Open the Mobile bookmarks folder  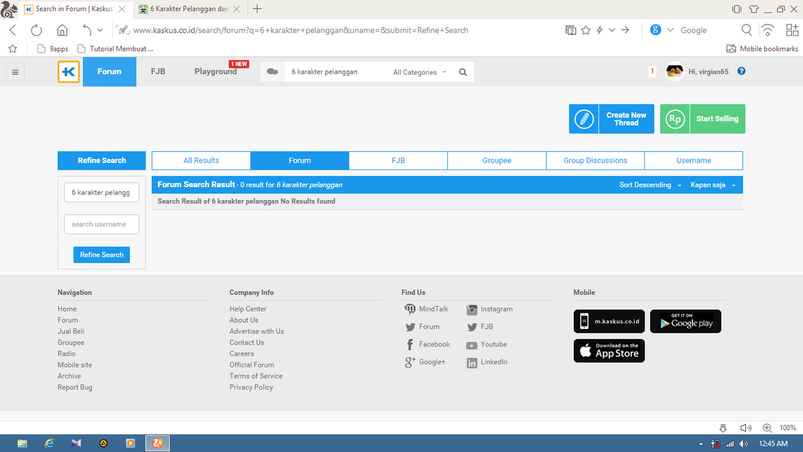tap(762, 48)
